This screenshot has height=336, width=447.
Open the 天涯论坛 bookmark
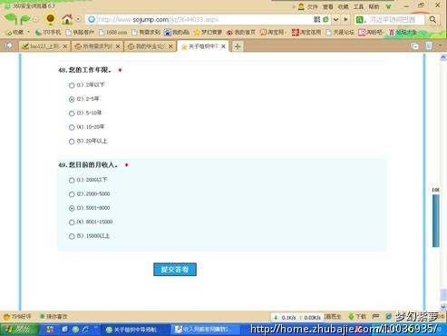[340, 32]
